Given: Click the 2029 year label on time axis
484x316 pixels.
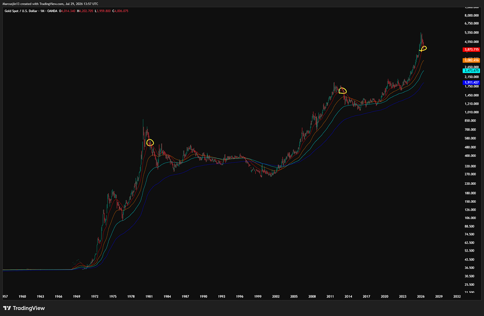Looking at the screenshot, I should (x=439, y=296).
